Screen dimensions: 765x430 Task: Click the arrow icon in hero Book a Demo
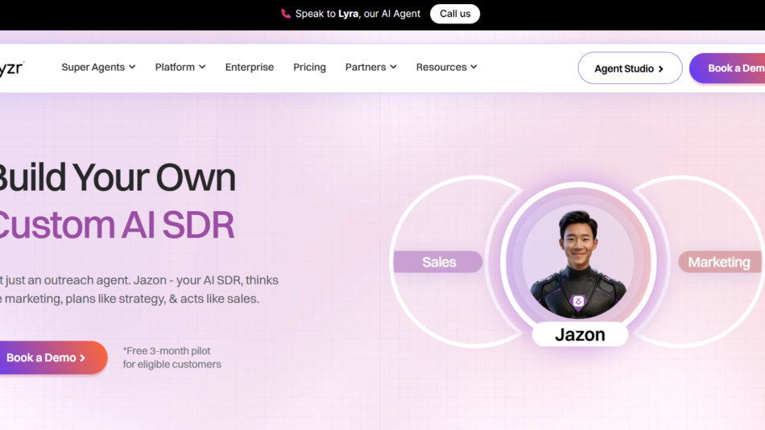pyautogui.click(x=82, y=358)
